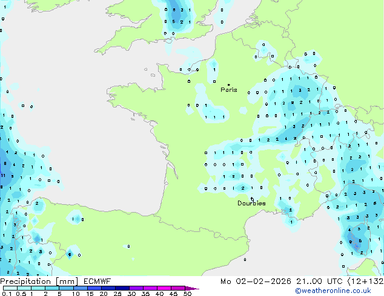Select the legend swatch between 0.1 and 0.5
The image size is (384, 296).
(x=10, y=288)
